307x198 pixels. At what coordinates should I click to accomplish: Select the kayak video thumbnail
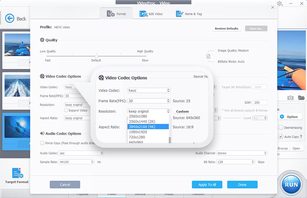(17, 45)
